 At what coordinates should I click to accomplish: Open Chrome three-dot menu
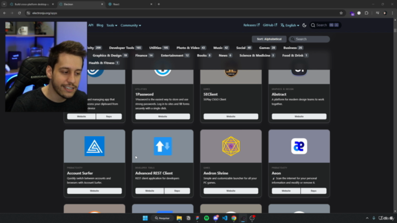[392, 13]
